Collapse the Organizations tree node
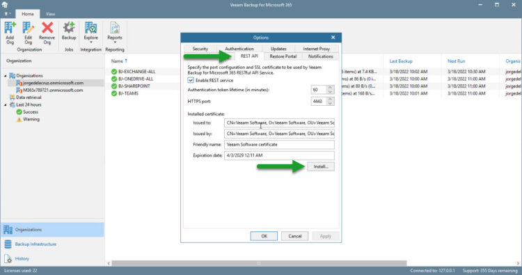Screen dimensions: 522x275 (6, 76)
